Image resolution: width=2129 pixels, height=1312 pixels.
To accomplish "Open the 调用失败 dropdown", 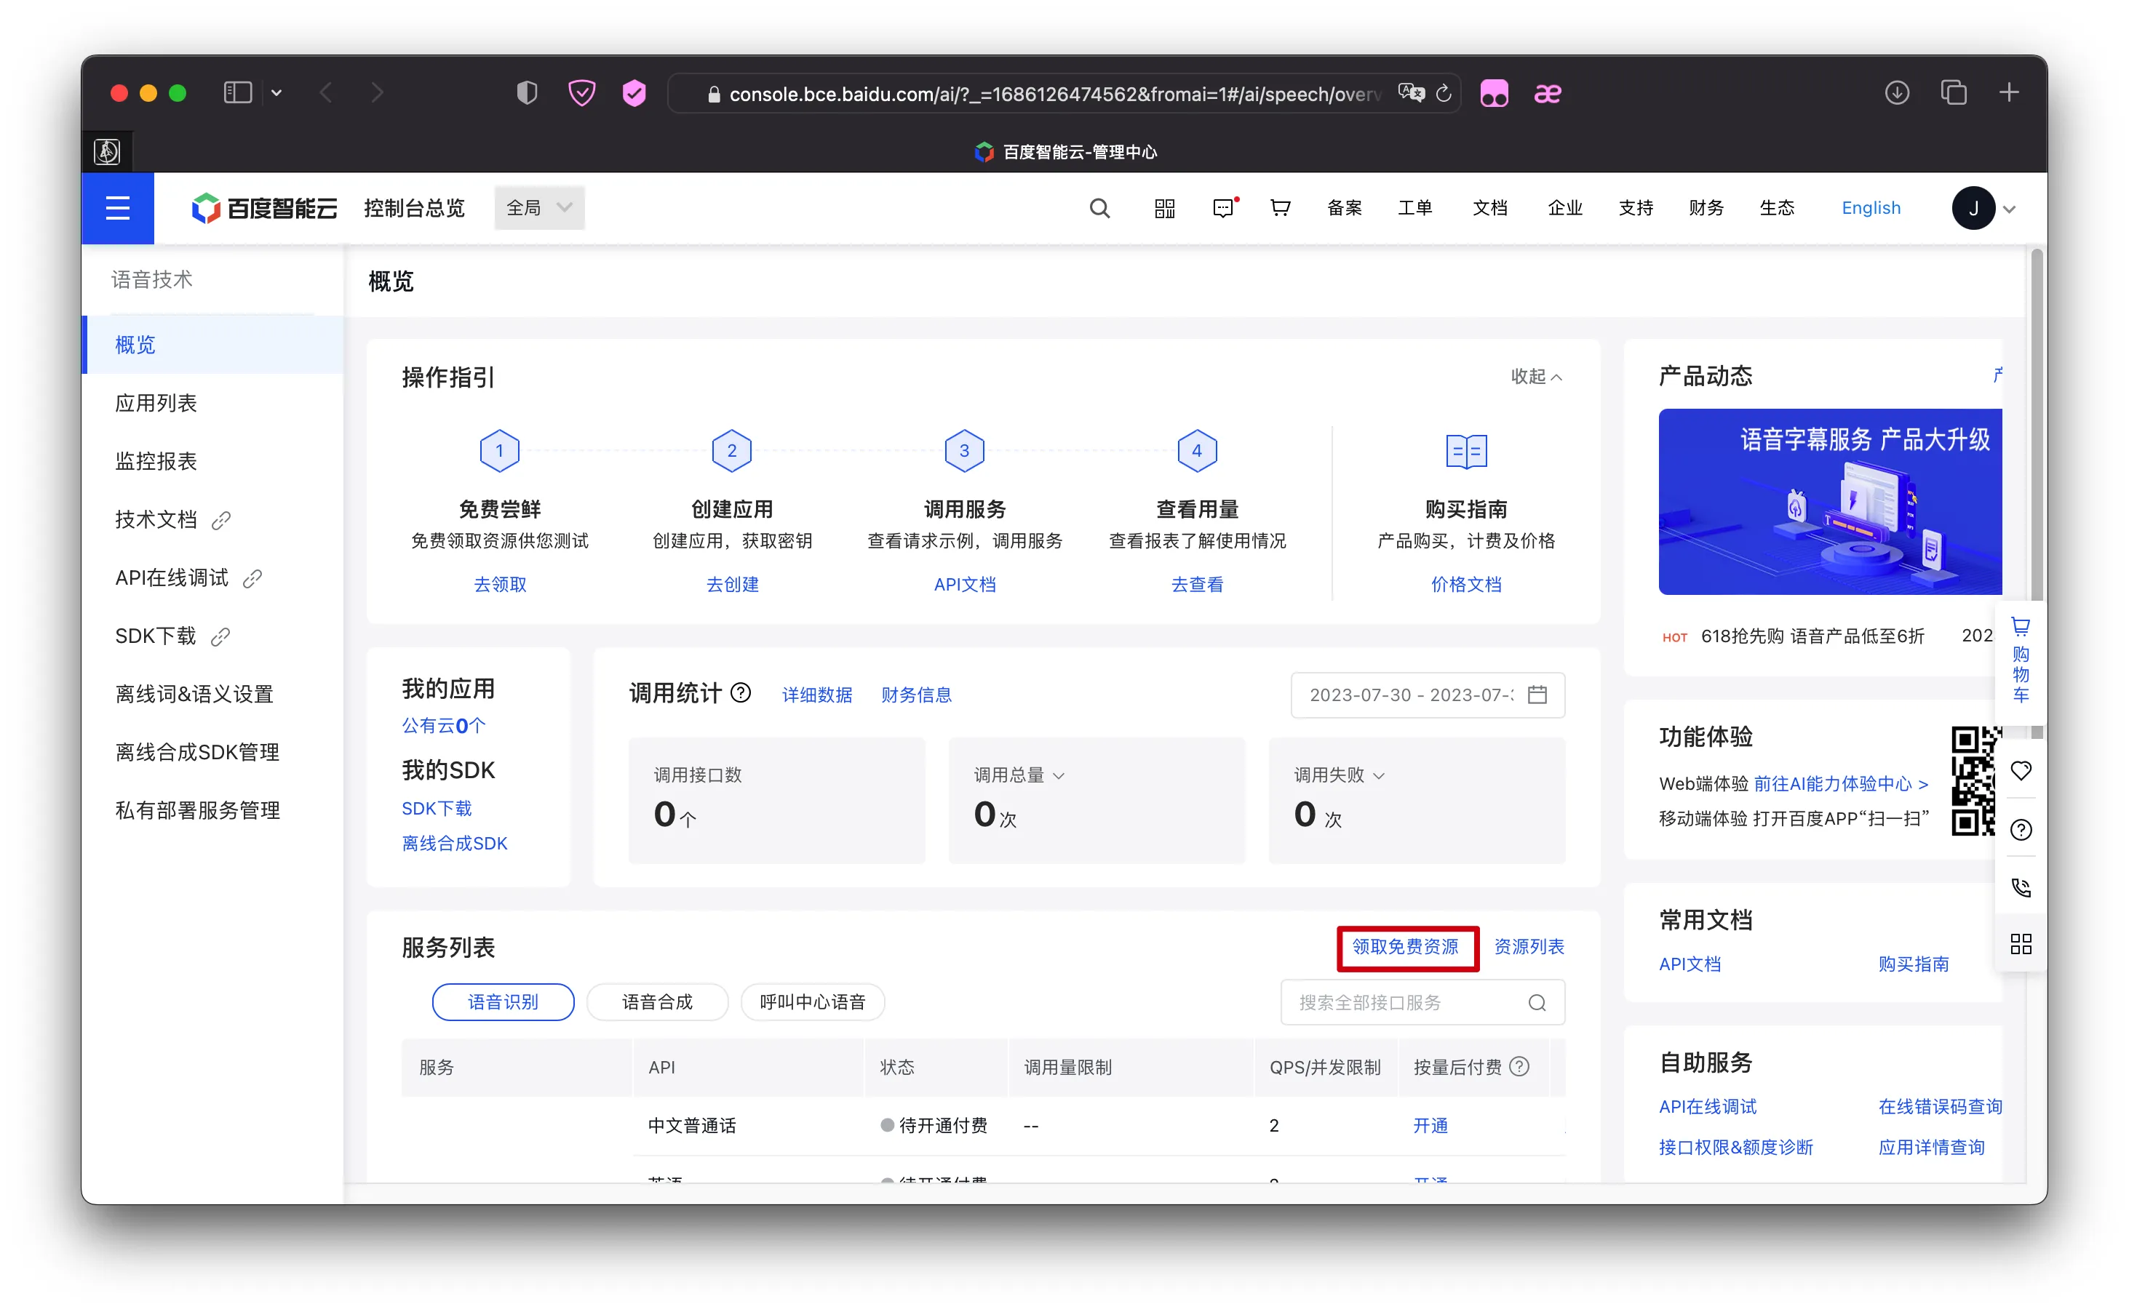I will coord(1340,775).
